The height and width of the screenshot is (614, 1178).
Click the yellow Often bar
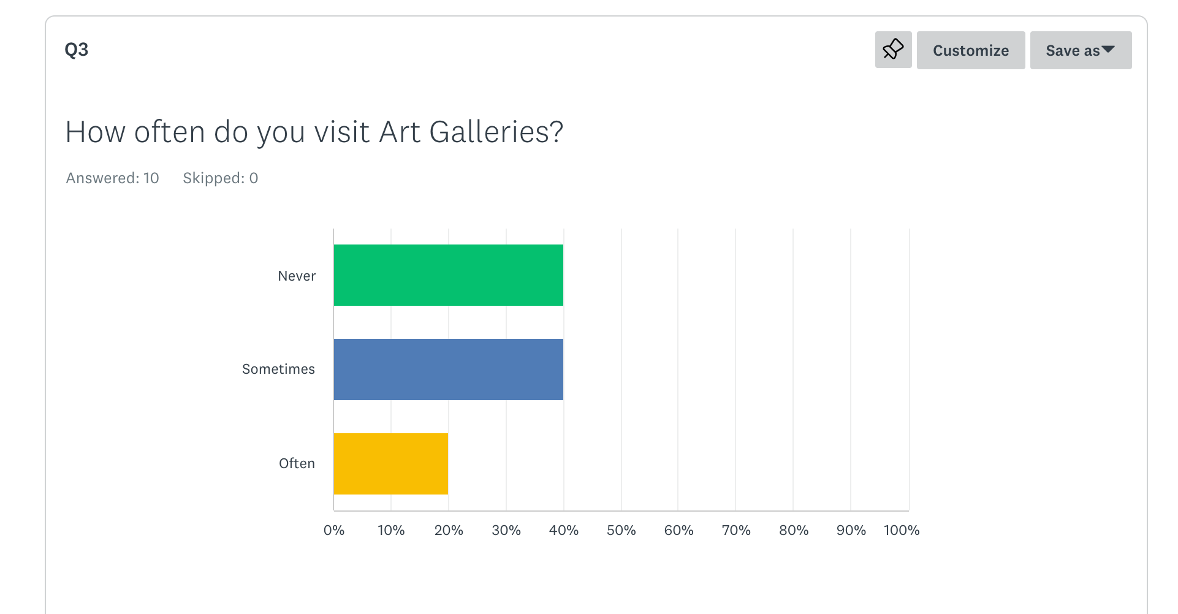(390, 464)
